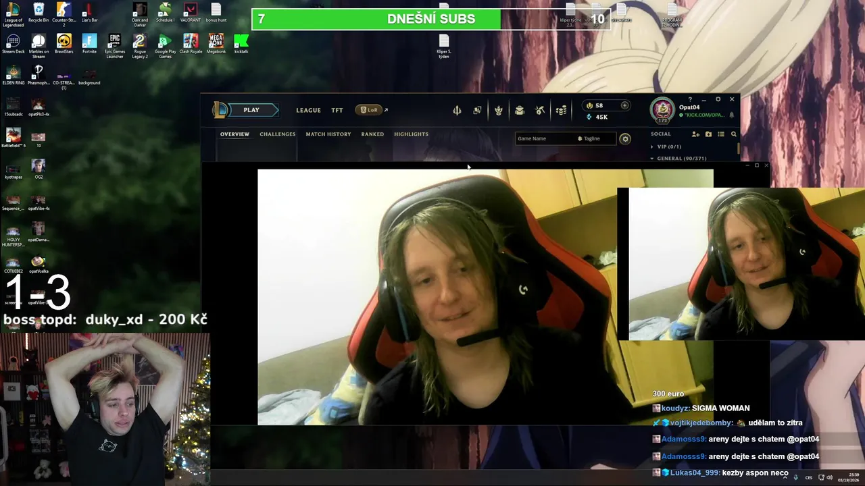Click the new folder icon in Social panel

pyautogui.click(x=708, y=134)
